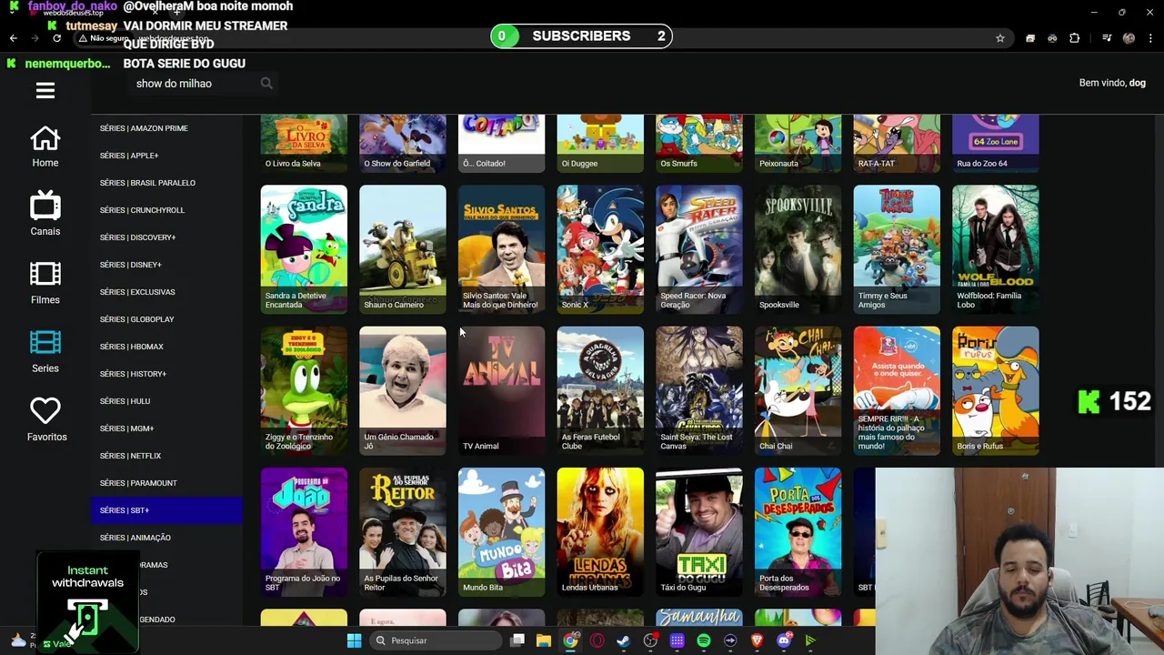Open the Windows Start menu

pyautogui.click(x=354, y=640)
